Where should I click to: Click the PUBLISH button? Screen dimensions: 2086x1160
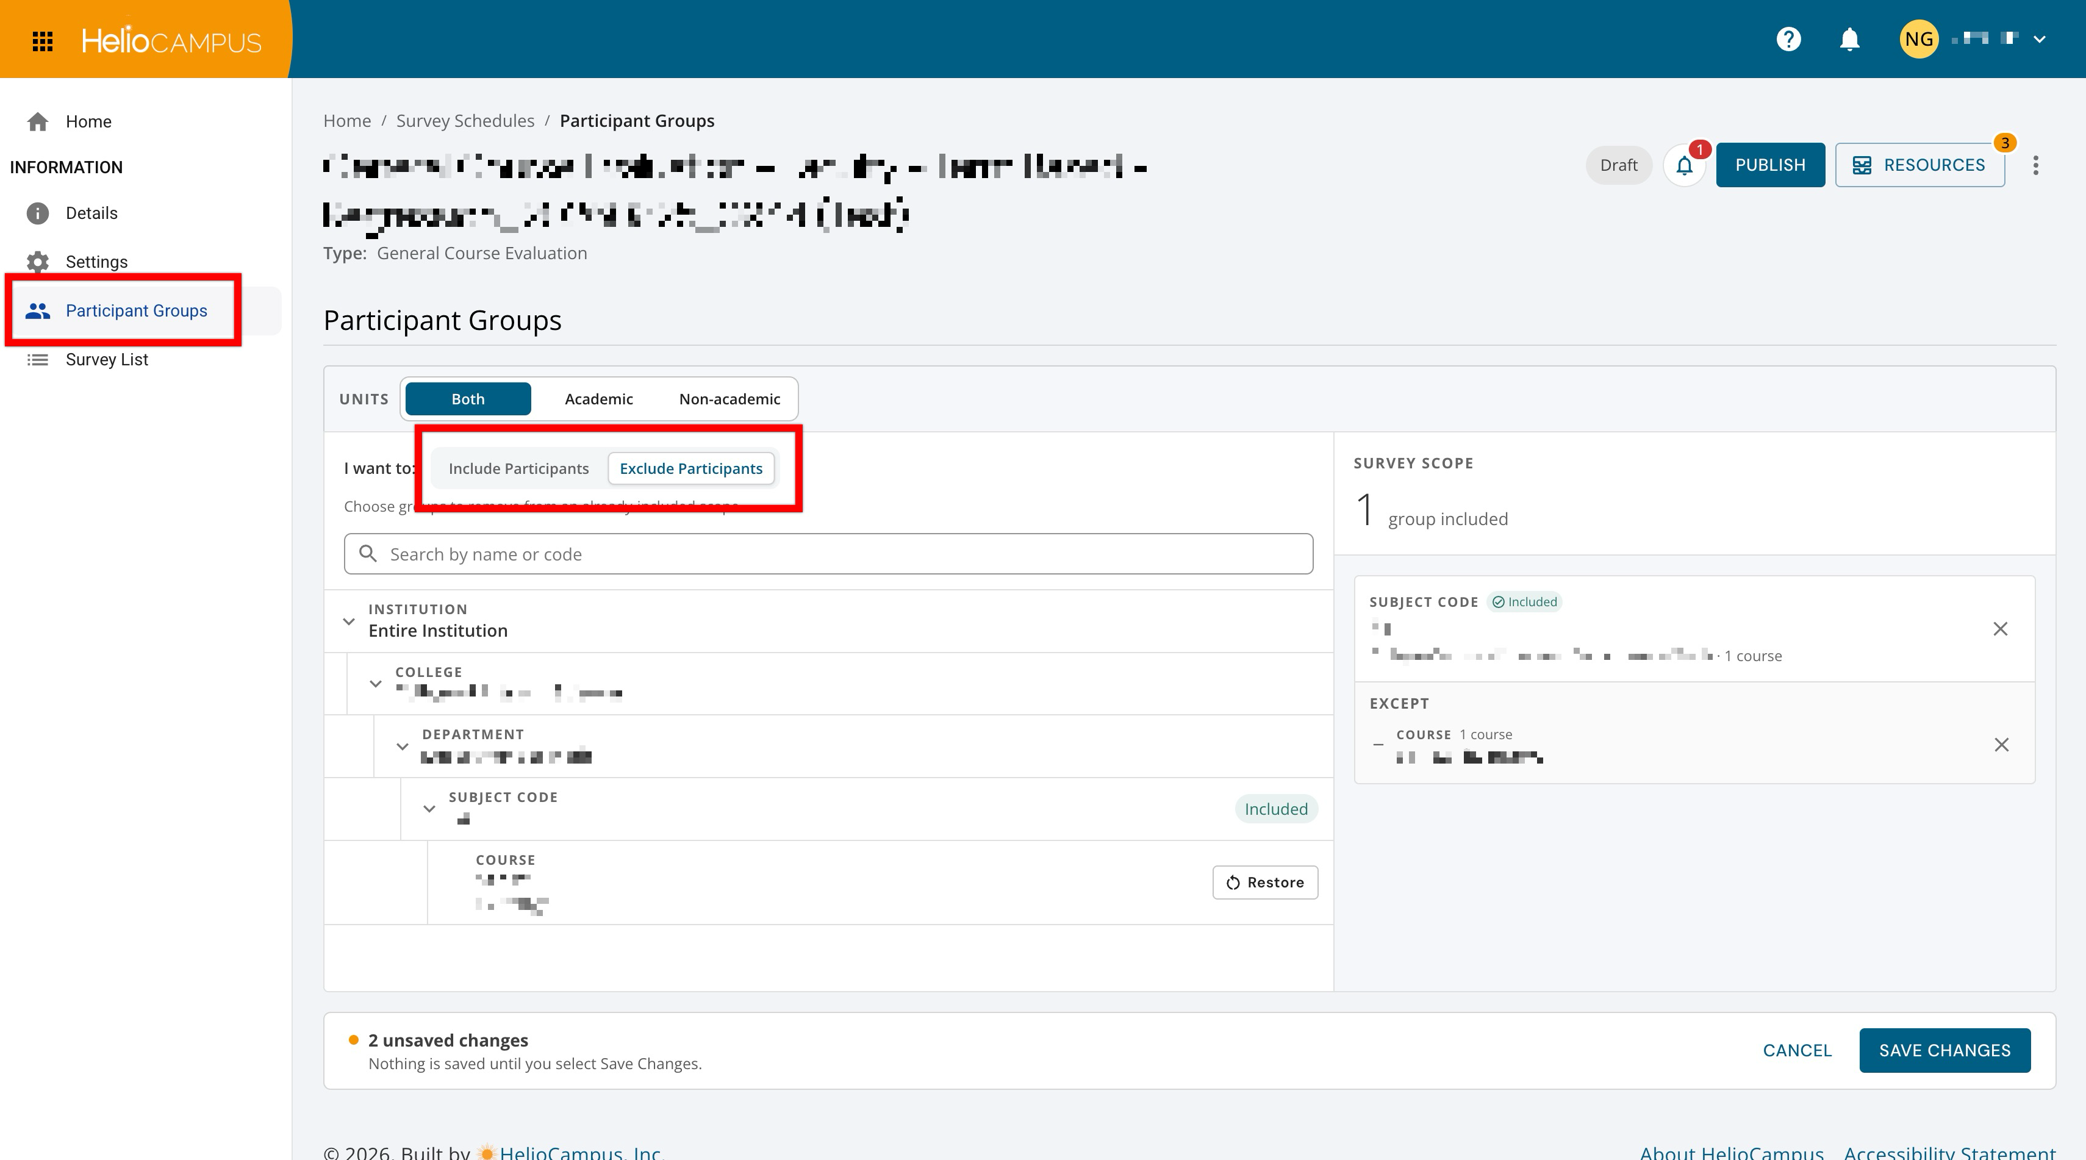click(x=1770, y=165)
